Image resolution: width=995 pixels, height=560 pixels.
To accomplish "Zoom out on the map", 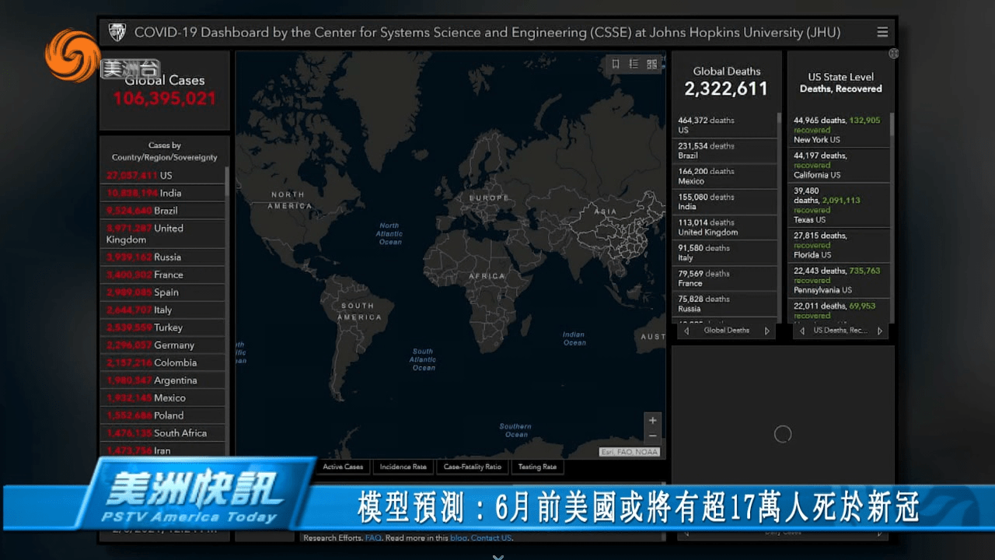I will click(653, 436).
